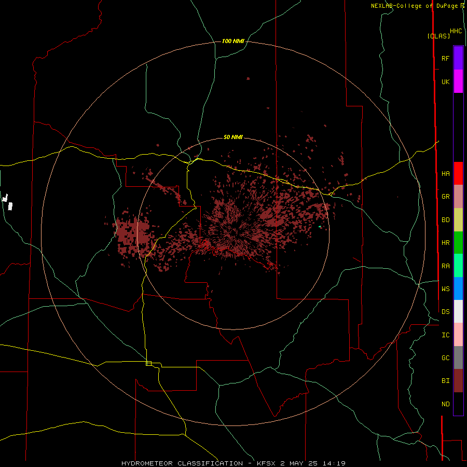467x467 pixels.
Task: Click the BD legend label
Action: pos(445,220)
